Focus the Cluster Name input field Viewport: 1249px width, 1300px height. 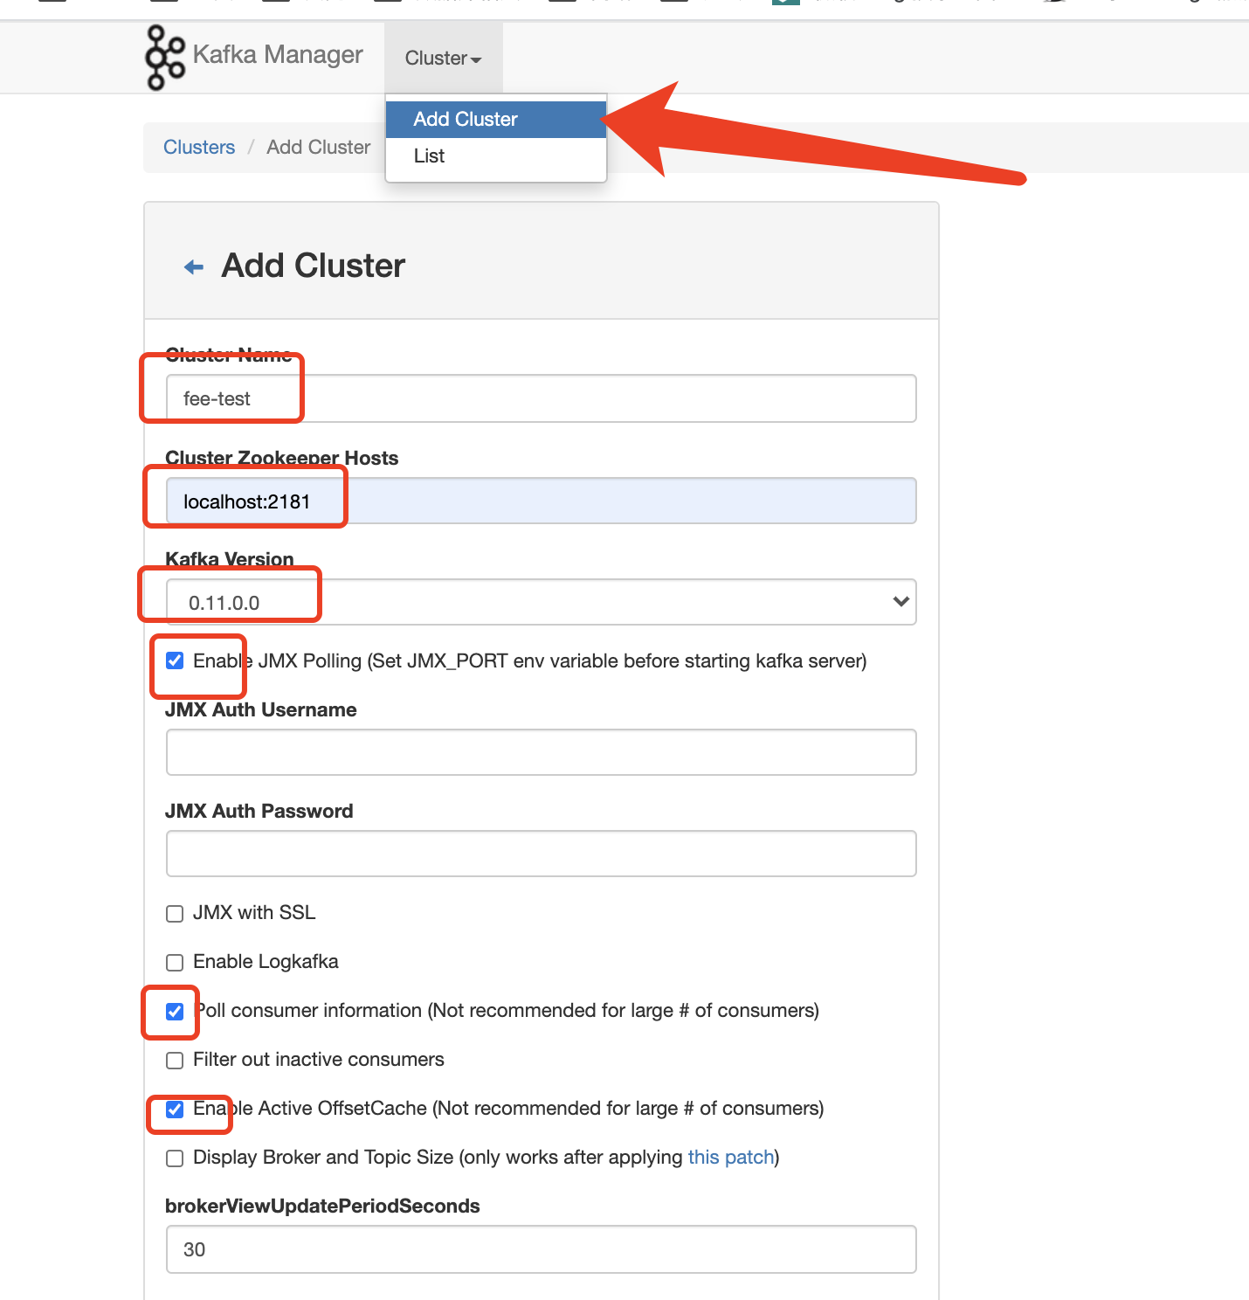[x=541, y=398]
